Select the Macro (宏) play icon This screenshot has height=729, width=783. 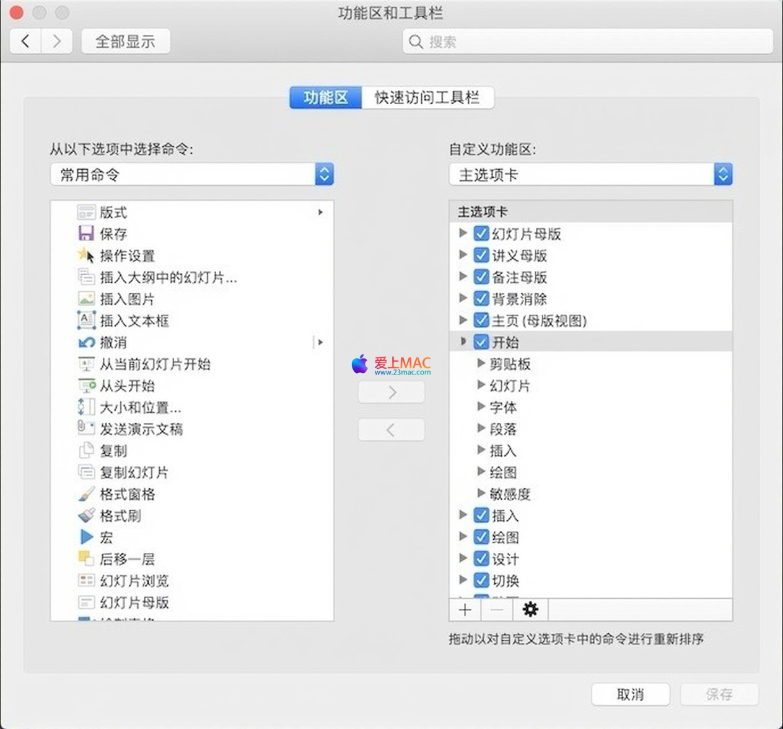pos(86,537)
